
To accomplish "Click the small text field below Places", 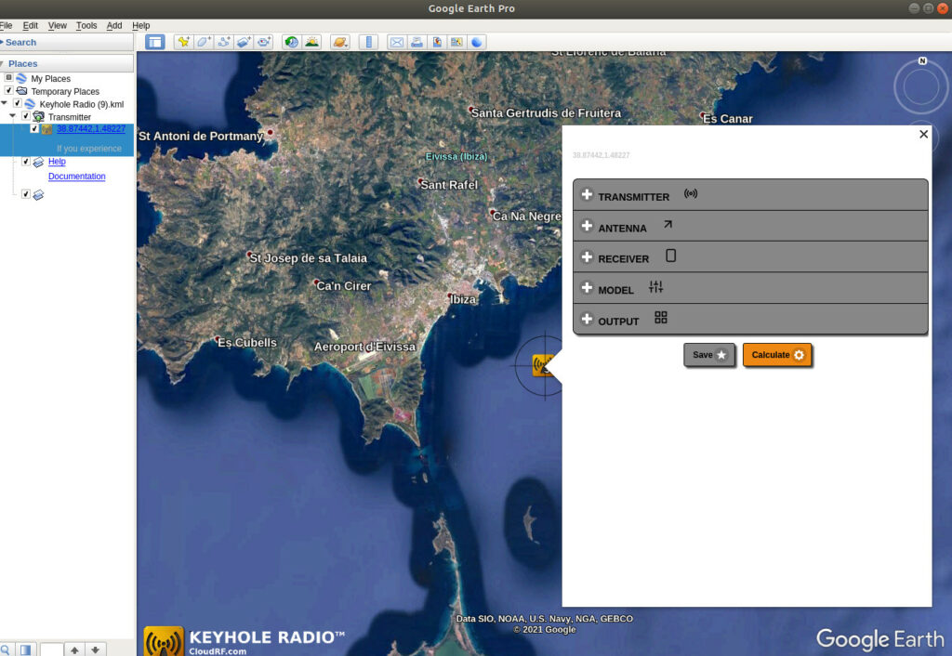I will (52, 649).
